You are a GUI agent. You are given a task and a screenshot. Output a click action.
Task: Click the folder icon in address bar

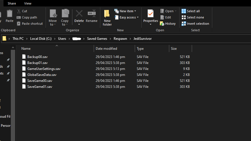coord(4,38)
